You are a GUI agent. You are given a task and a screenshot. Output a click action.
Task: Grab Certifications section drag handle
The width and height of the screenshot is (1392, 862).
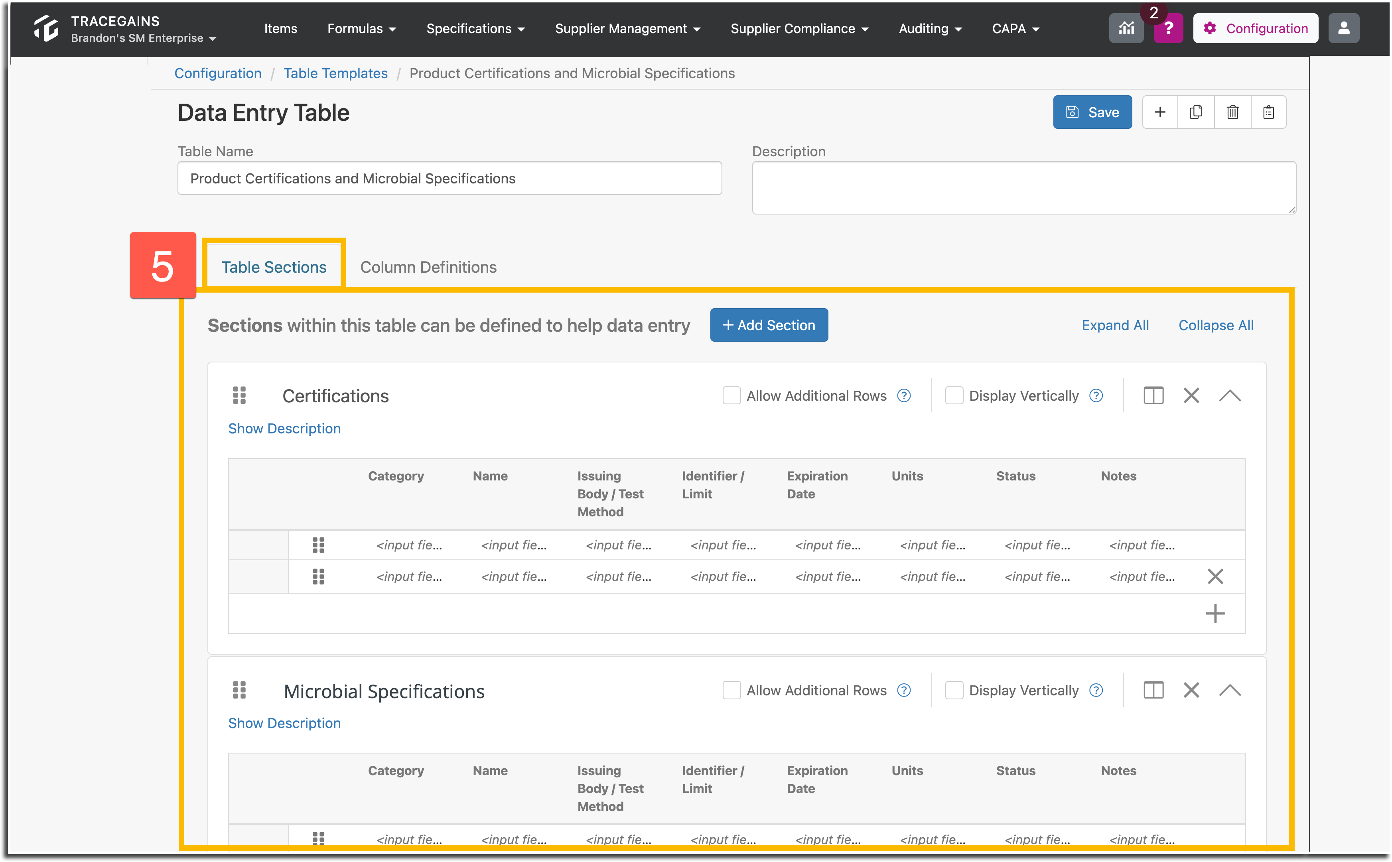pyautogui.click(x=239, y=396)
